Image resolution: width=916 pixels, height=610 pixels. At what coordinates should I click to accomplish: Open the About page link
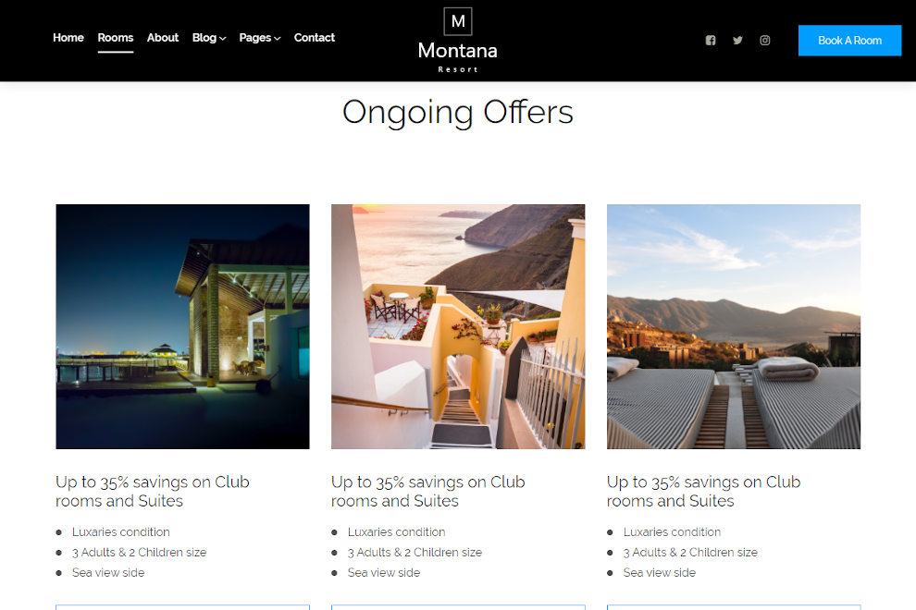(x=163, y=37)
